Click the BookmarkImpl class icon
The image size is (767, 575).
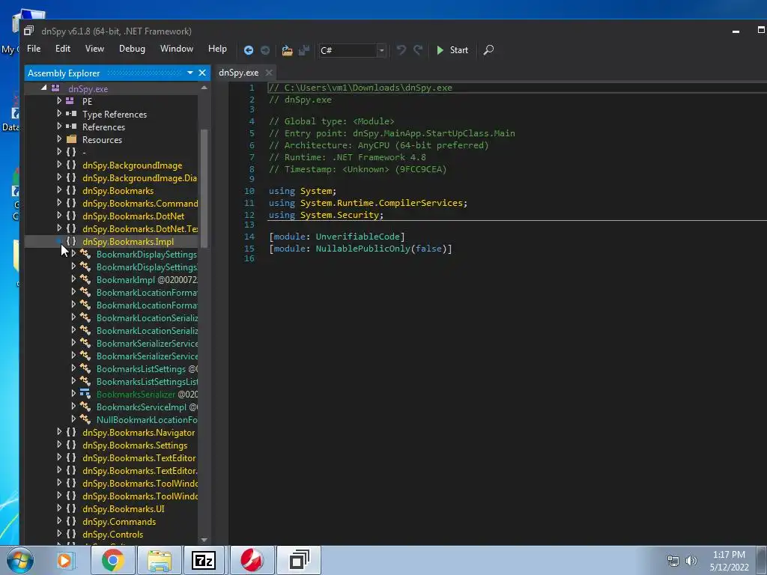(x=85, y=280)
